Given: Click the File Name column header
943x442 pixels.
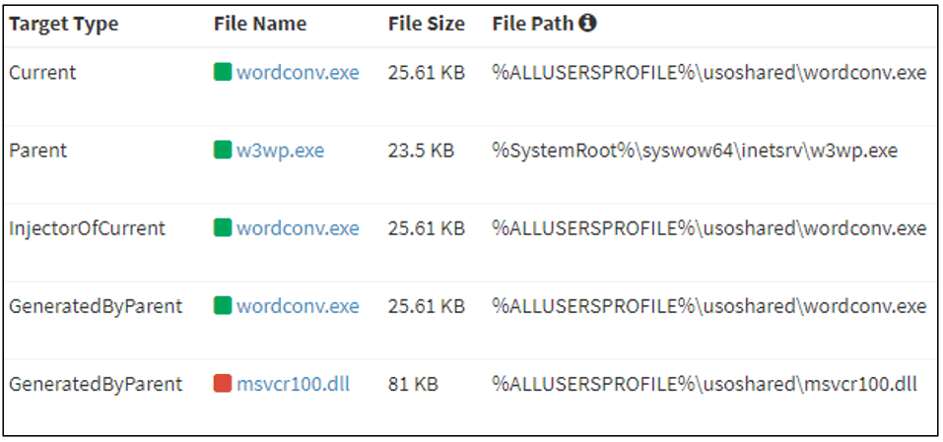Looking at the screenshot, I should click(260, 24).
